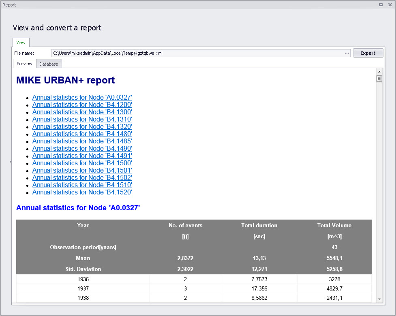Open link for Node 'B4.1480' statistics
Image resolution: width=396 pixels, height=316 pixels.
82,134
